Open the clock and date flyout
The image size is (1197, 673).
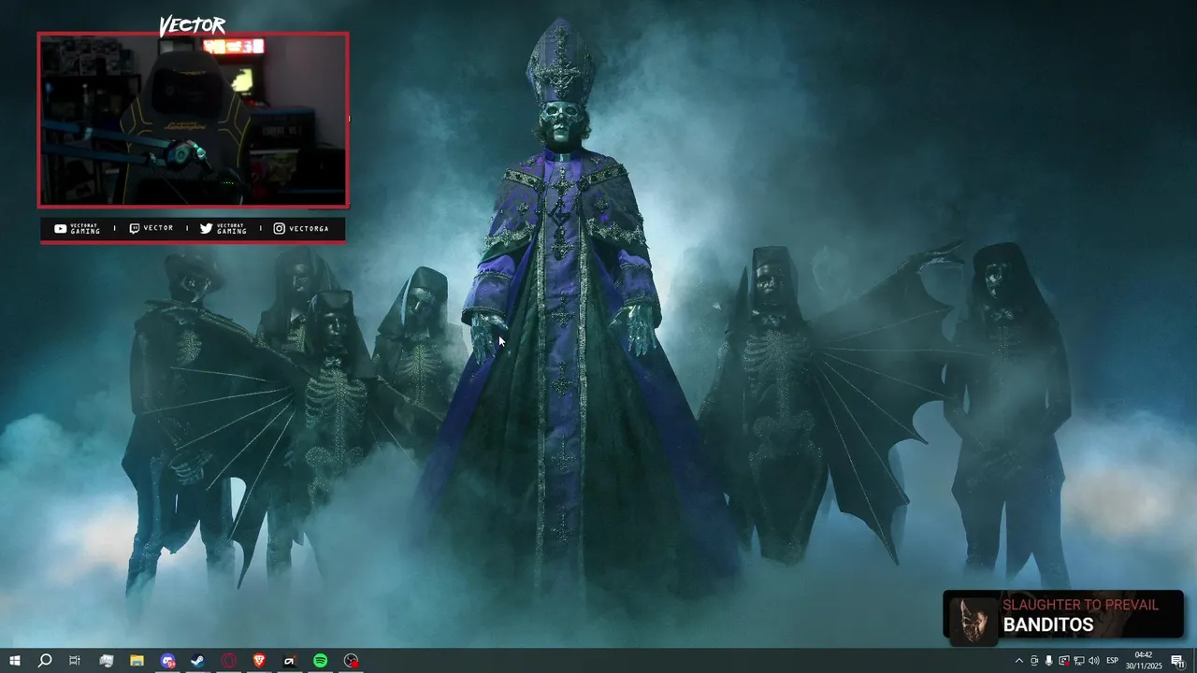point(1144,661)
